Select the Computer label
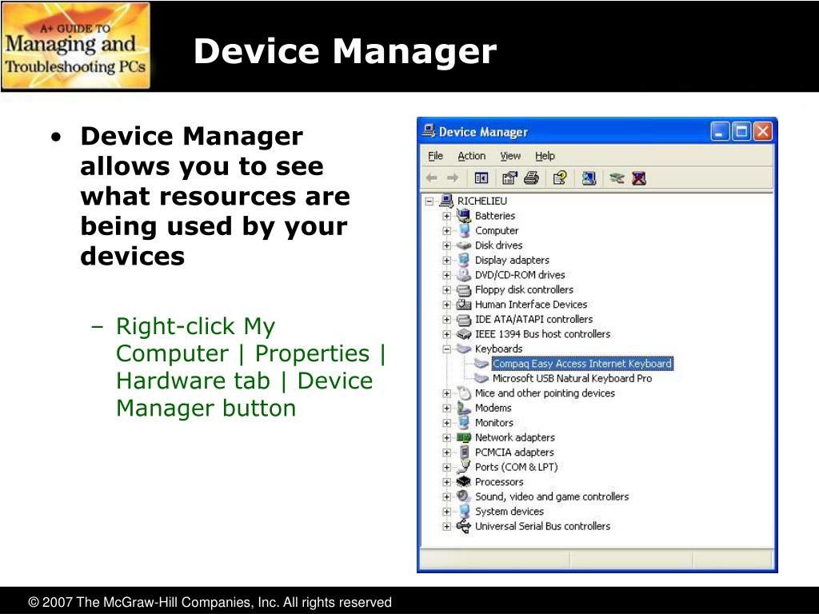The width and height of the screenshot is (819, 614). [497, 230]
